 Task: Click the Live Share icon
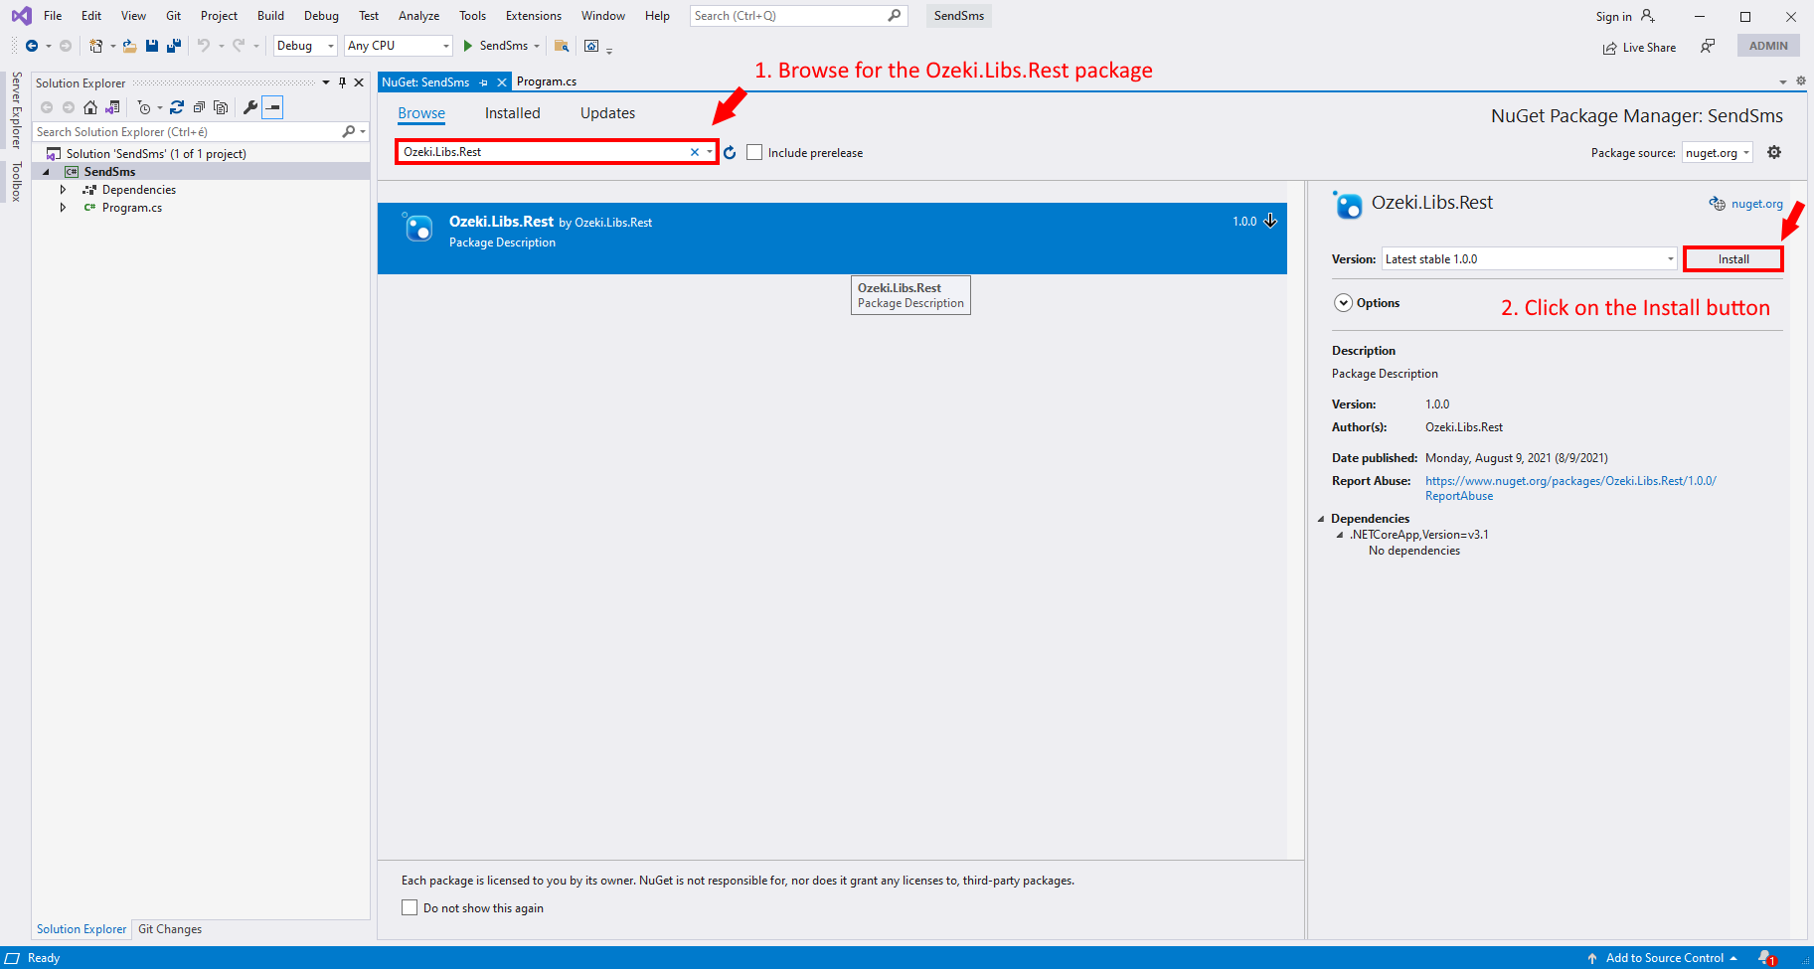pyautogui.click(x=1609, y=48)
